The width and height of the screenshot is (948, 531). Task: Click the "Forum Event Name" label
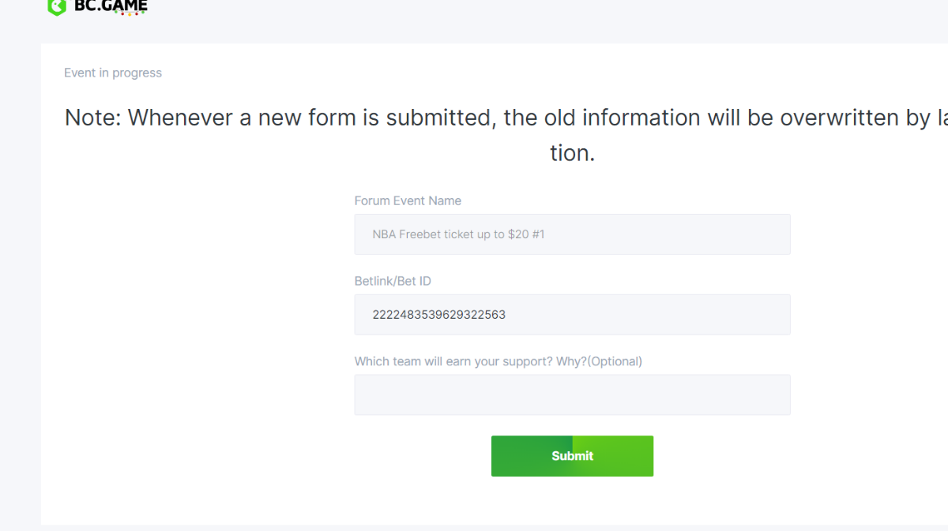[408, 200]
